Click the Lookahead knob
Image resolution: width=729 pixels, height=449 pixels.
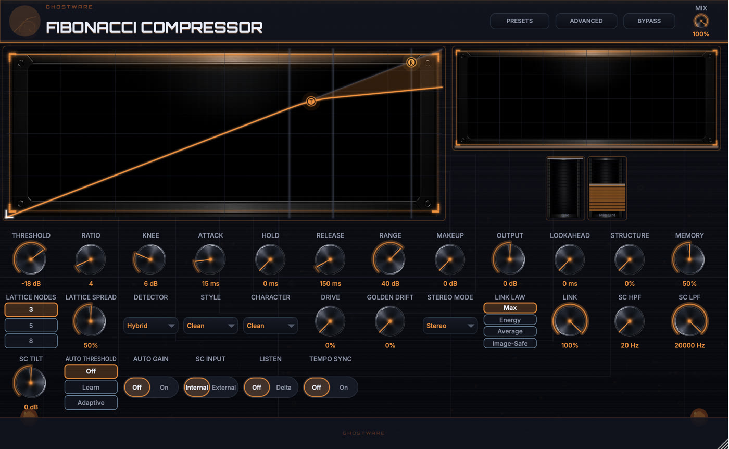pyautogui.click(x=570, y=259)
